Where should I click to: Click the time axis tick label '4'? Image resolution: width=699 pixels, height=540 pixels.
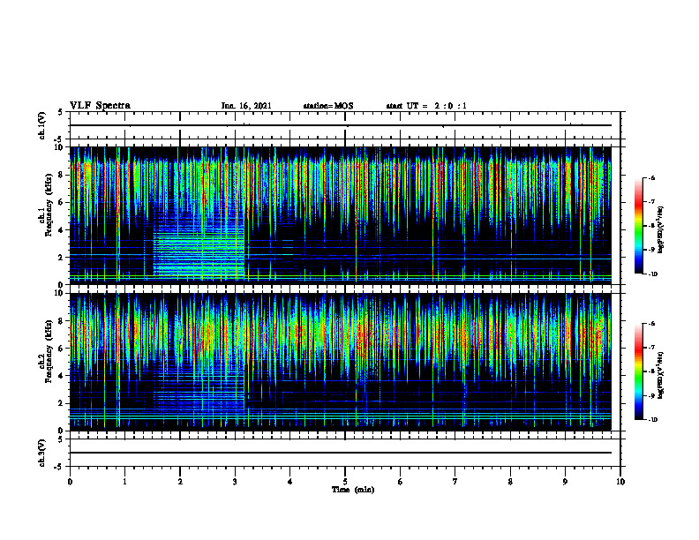coord(290,482)
